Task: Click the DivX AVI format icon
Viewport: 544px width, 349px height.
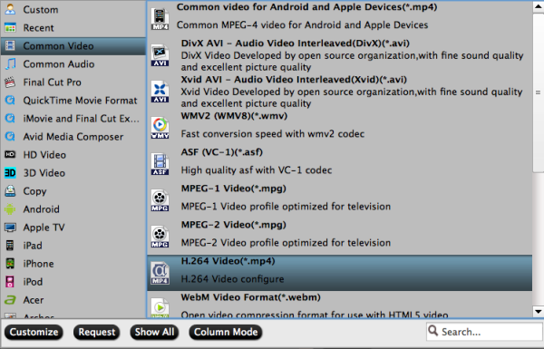Action: tap(160, 55)
